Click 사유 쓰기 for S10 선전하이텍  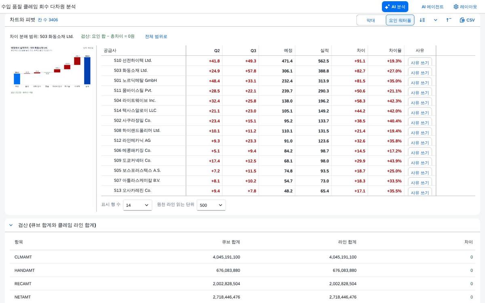[x=420, y=62]
